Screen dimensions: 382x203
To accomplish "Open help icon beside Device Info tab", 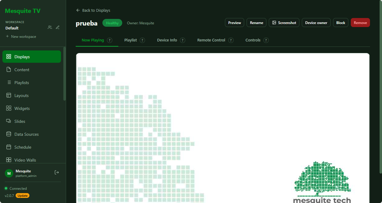I will pyautogui.click(x=182, y=40).
